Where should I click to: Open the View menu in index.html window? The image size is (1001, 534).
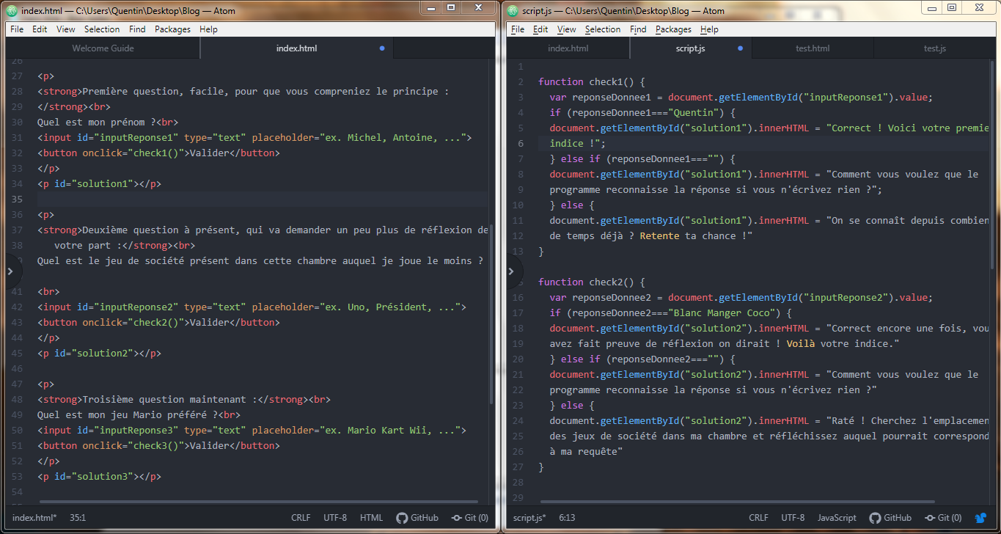point(66,29)
